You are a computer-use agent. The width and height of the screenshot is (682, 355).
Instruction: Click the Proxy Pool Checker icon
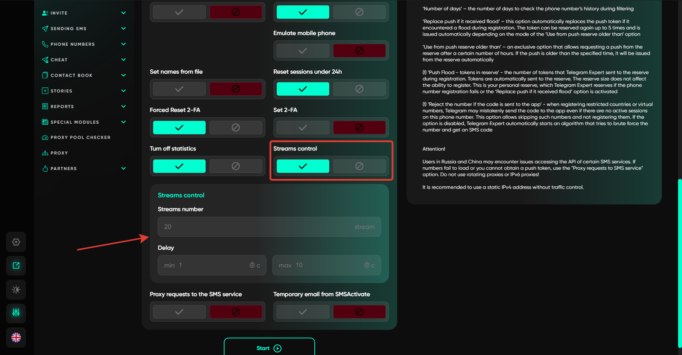[x=45, y=137]
